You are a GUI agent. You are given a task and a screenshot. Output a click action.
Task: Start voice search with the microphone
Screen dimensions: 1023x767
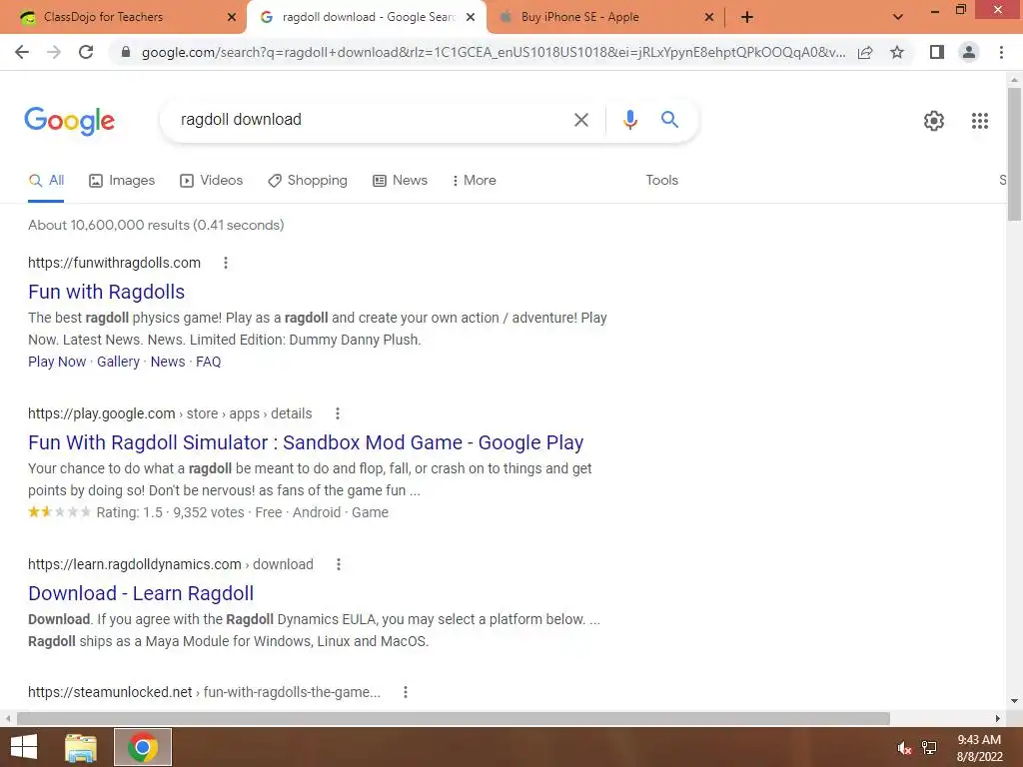(629, 120)
